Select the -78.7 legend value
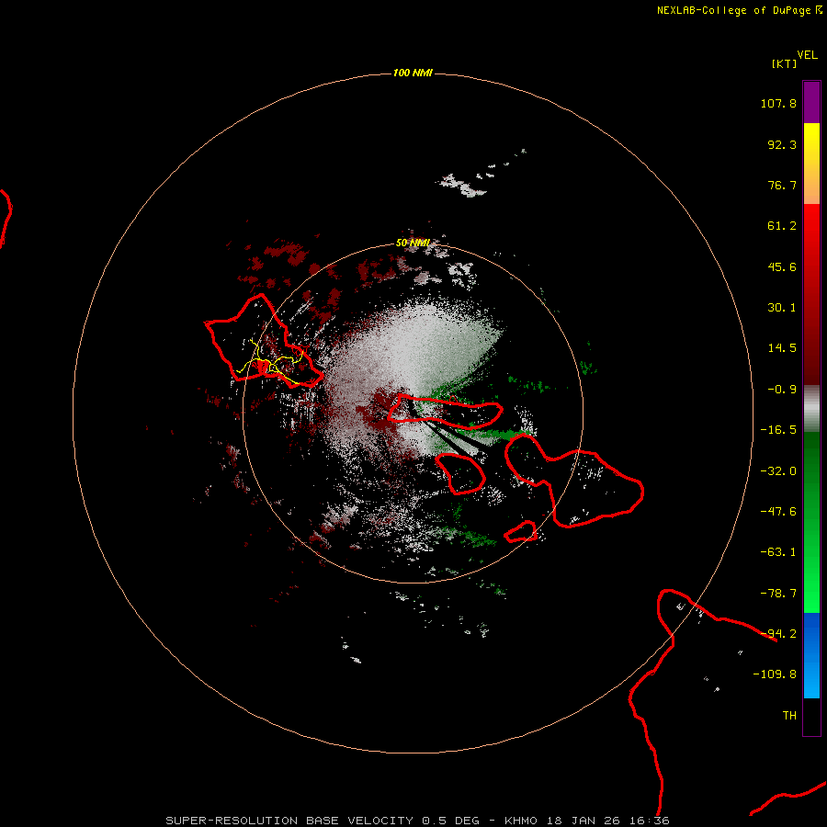827x827 pixels. click(x=778, y=594)
